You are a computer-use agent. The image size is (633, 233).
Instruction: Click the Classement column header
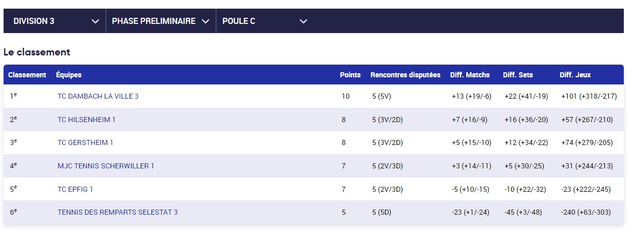coord(27,75)
